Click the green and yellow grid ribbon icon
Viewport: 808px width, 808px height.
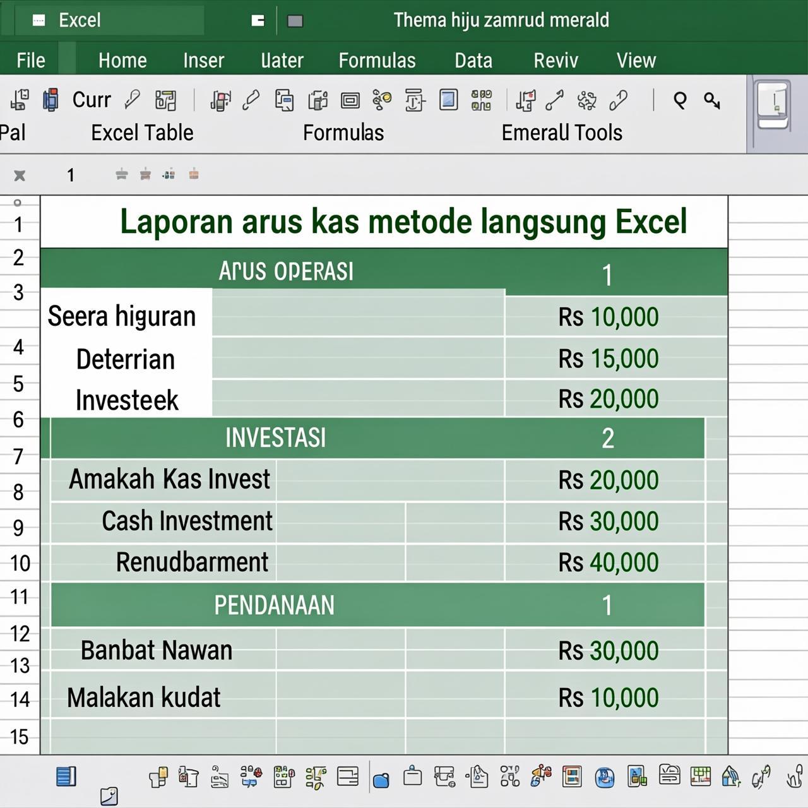click(481, 100)
